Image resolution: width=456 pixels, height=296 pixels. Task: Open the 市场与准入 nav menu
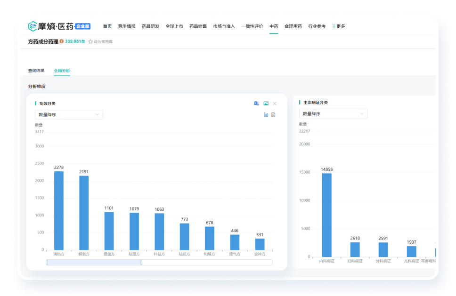tap(224, 26)
